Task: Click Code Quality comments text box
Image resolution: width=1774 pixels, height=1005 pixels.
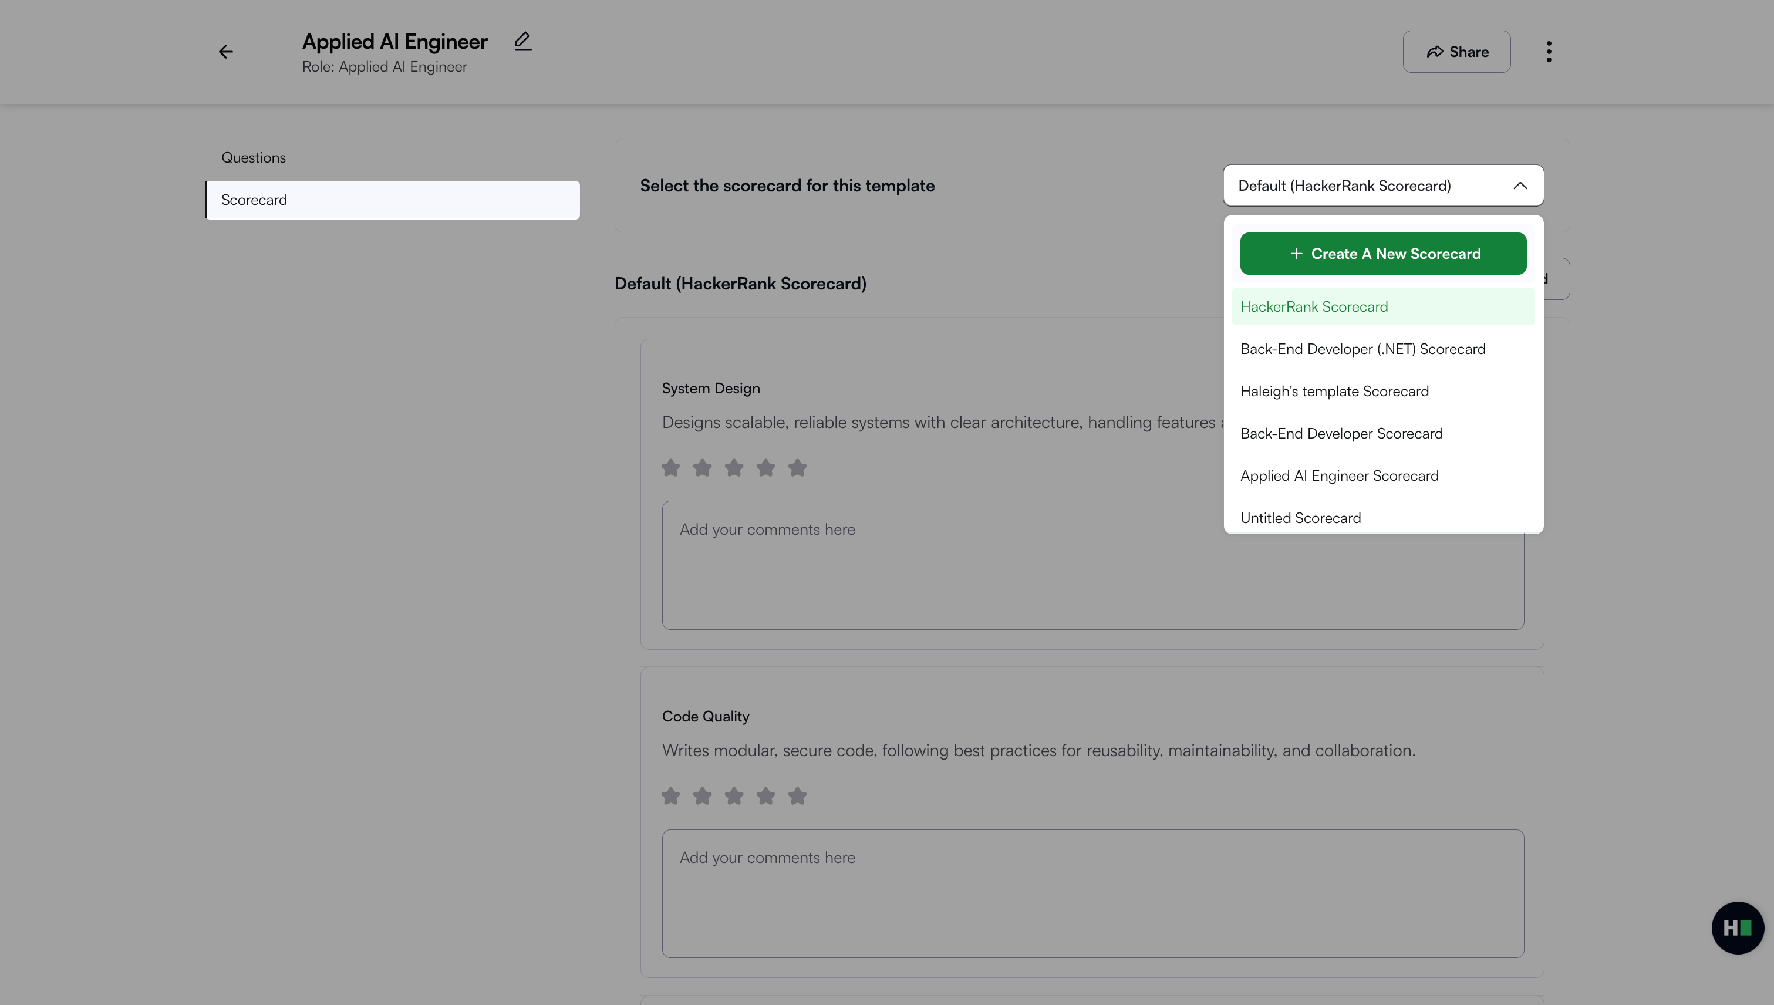Action: click(1092, 893)
